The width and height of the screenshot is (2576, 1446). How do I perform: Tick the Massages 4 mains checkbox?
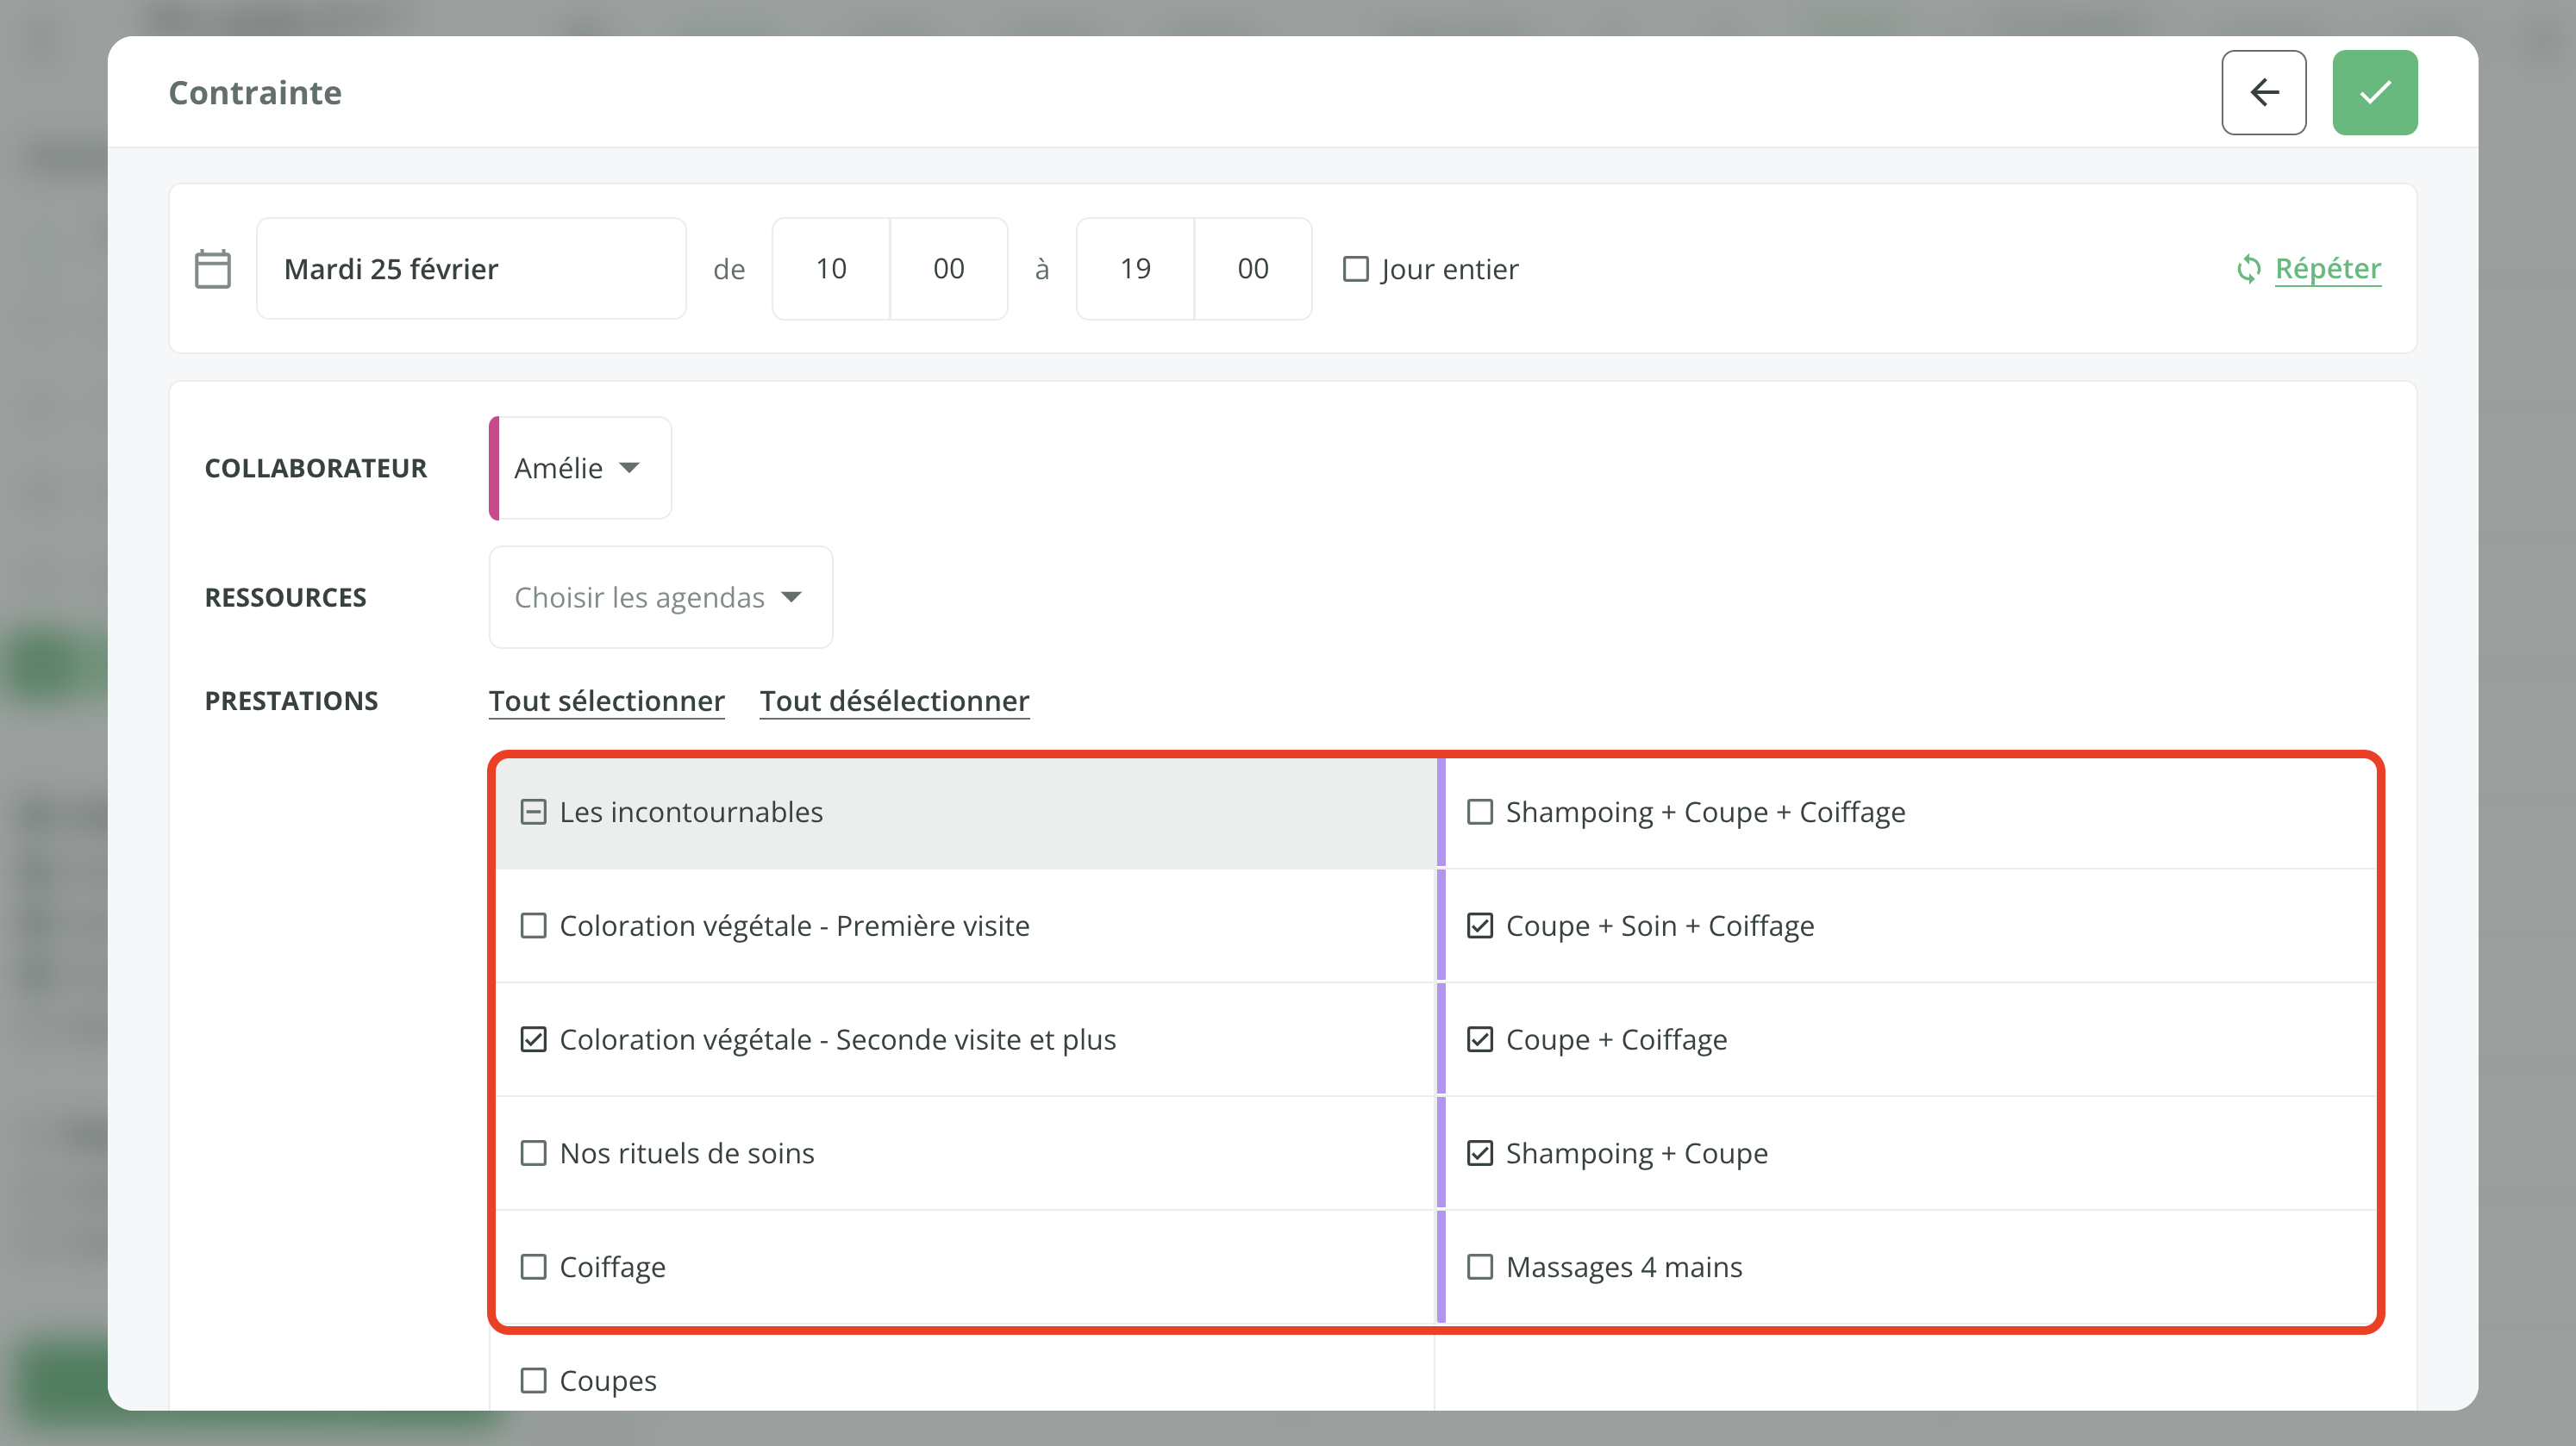(x=1480, y=1267)
